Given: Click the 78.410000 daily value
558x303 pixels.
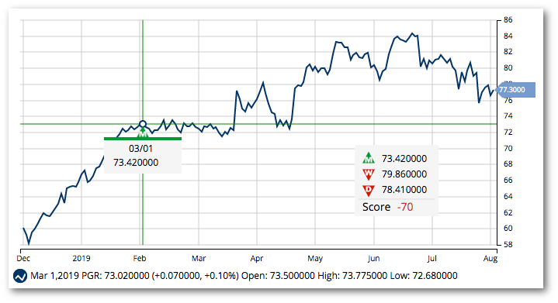Looking at the screenshot, I should coord(404,190).
